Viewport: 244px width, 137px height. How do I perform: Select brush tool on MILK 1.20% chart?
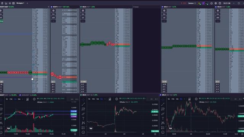[x=83, y=114]
